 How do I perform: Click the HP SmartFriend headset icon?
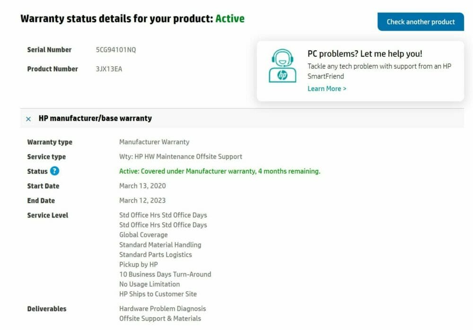click(x=282, y=66)
